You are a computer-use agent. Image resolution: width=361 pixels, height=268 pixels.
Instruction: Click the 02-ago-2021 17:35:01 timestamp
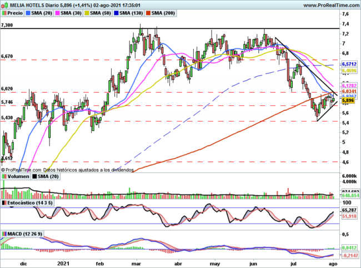click(117, 5)
